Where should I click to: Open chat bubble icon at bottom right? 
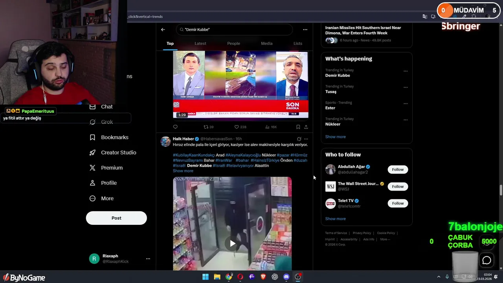[486, 260]
